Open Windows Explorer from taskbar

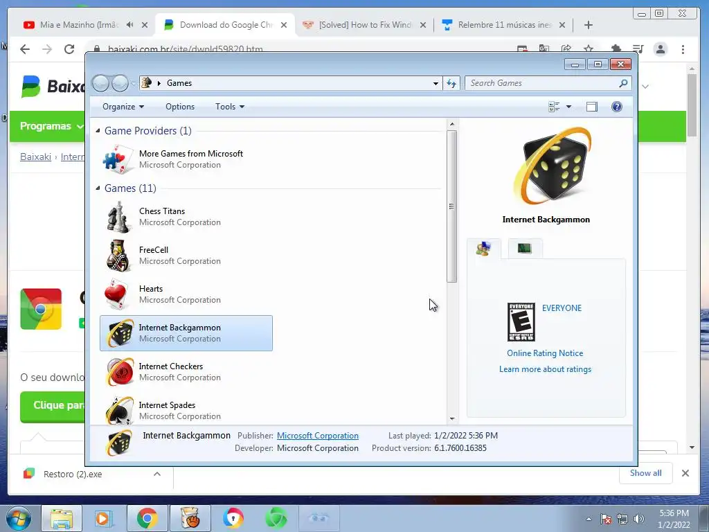(x=62, y=518)
